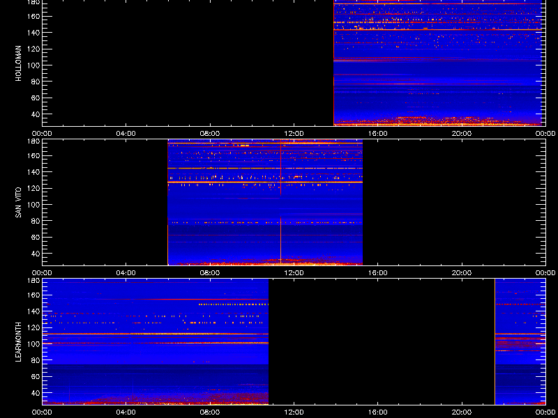Pick the 16:00 time label under Learmonth panel

coord(377,412)
